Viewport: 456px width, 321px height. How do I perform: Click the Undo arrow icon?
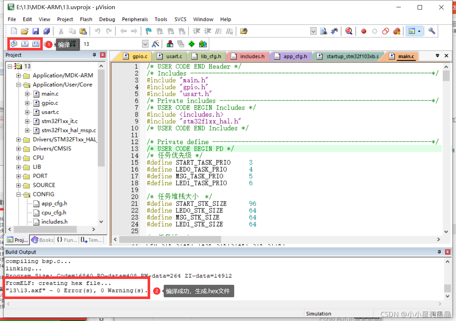(x=98, y=31)
